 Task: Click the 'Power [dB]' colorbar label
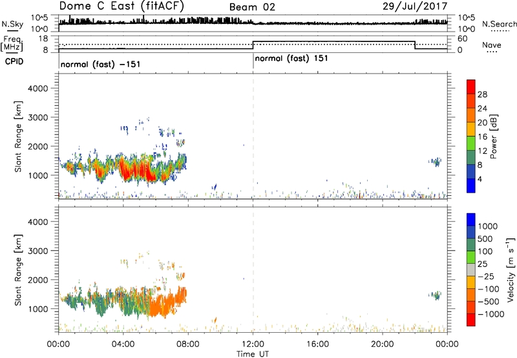pos(493,136)
